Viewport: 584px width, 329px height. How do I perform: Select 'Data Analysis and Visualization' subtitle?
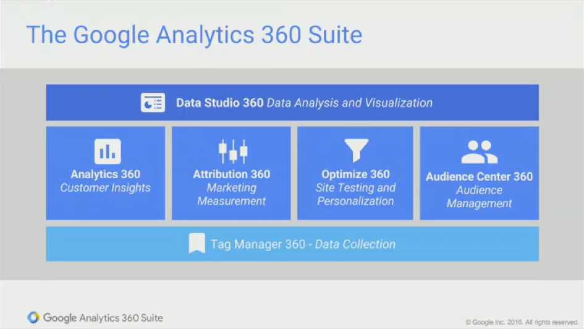[350, 103]
